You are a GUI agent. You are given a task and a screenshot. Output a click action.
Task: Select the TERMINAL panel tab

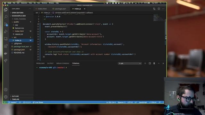(x=76, y=63)
